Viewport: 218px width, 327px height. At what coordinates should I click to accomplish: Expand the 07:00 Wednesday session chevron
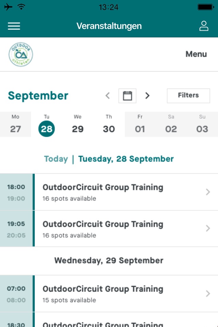[208, 294]
